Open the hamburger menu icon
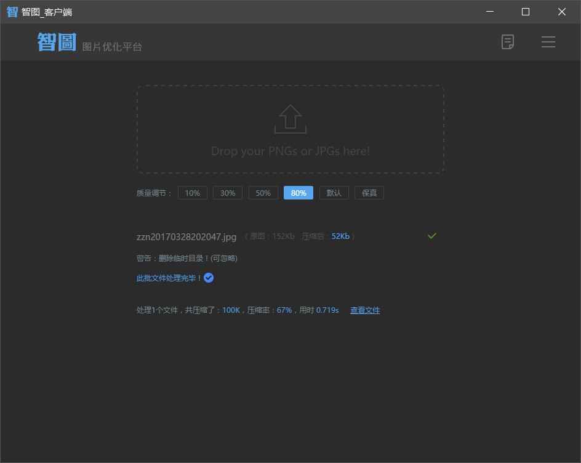The image size is (581, 463). click(548, 42)
